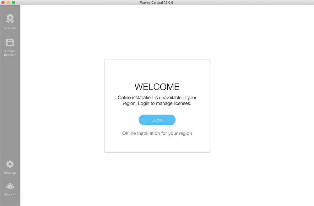
Task: Click the 'Online installation is unavailable' message
Action: (x=157, y=100)
